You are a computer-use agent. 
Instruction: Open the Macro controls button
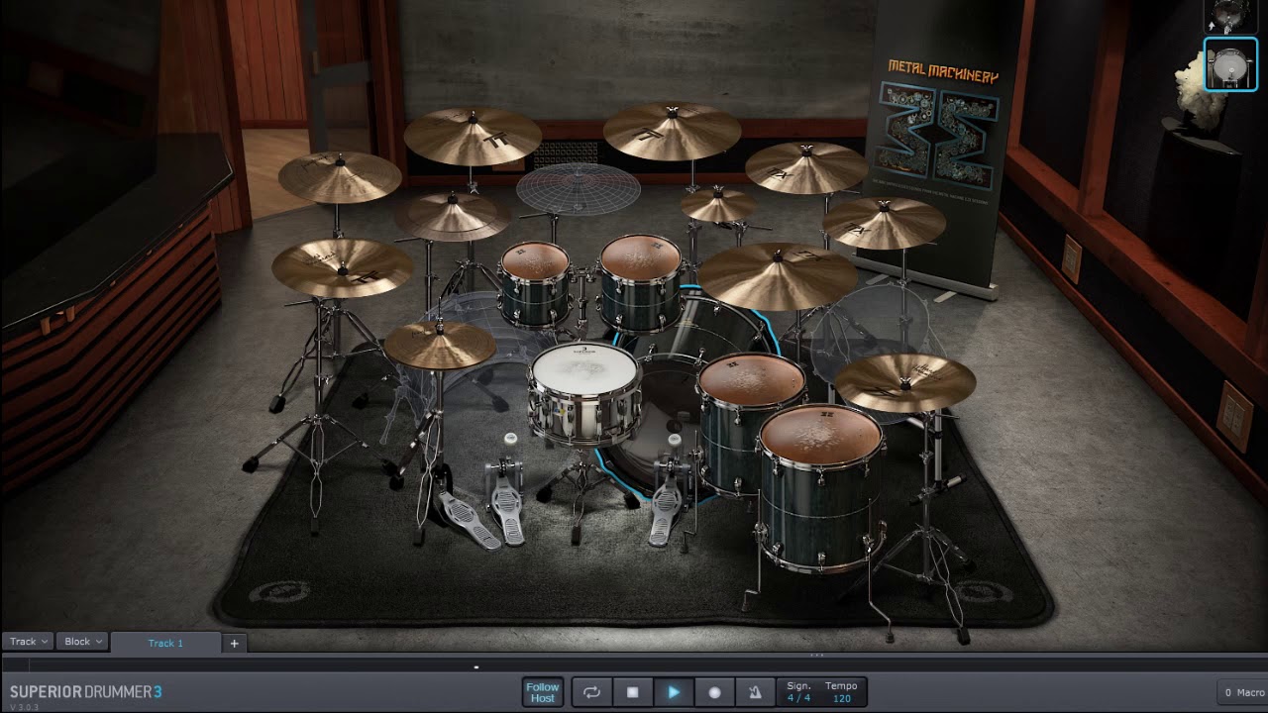[x=1244, y=692]
